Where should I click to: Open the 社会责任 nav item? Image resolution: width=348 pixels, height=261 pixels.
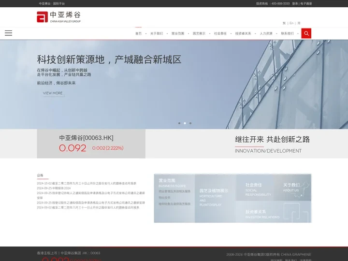[220, 33]
